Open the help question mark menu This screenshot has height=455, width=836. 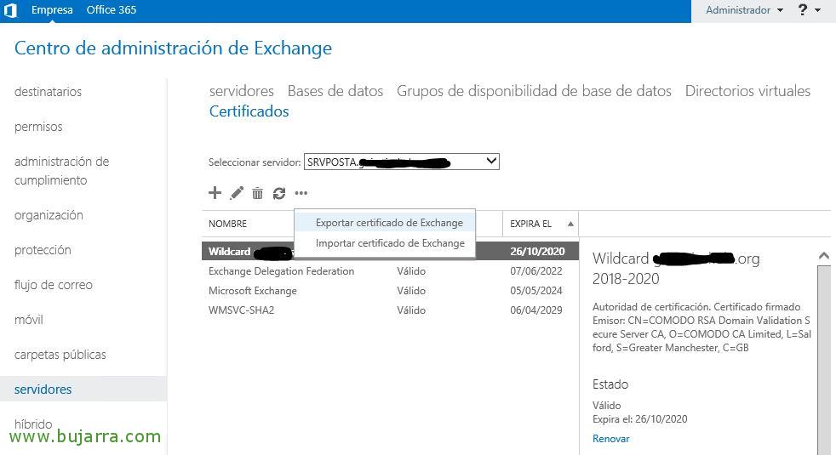(808, 10)
